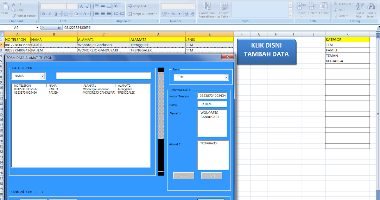Viewport: 380px width, 200px height.
Task: Toggle Wrap Text option
Action: click(x=137, y=6)
